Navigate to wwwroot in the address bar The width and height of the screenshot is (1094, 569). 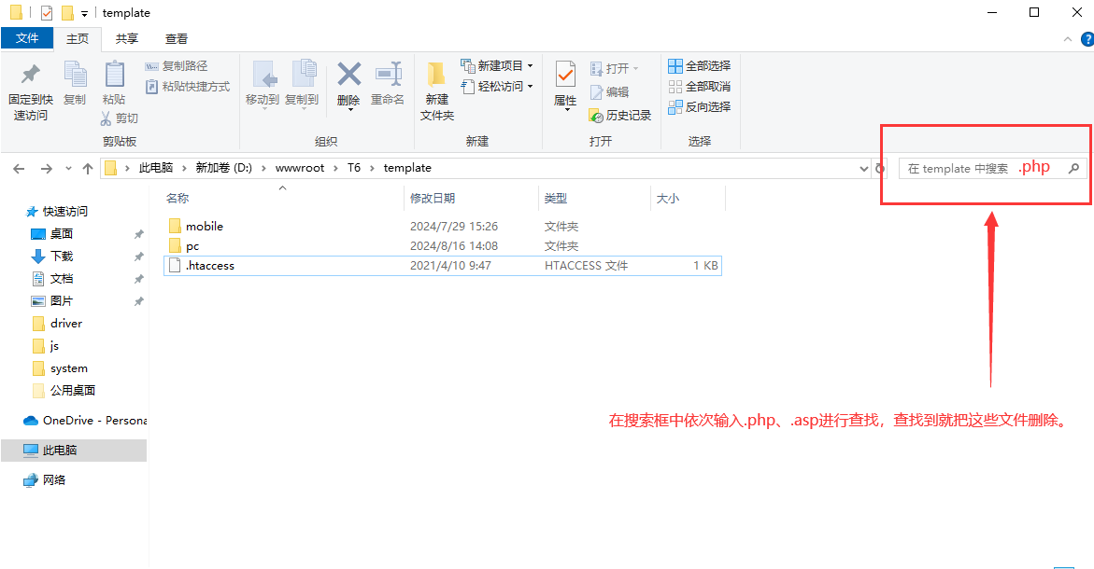(x=301, y=168)
